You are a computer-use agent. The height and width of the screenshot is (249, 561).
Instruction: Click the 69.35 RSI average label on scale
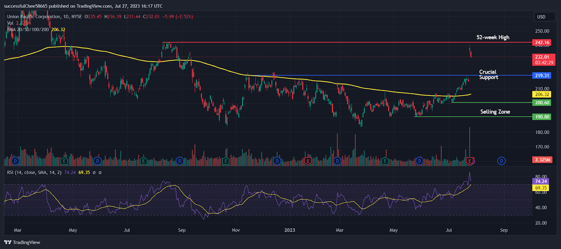point(541,188)
